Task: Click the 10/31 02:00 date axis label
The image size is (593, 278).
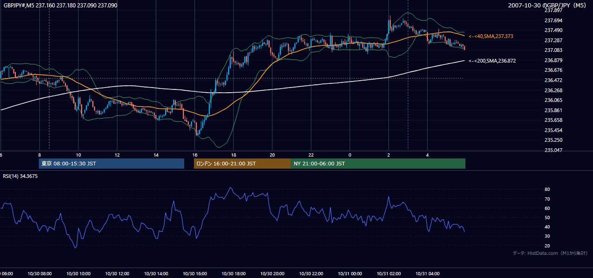Action: pos(388,273)
